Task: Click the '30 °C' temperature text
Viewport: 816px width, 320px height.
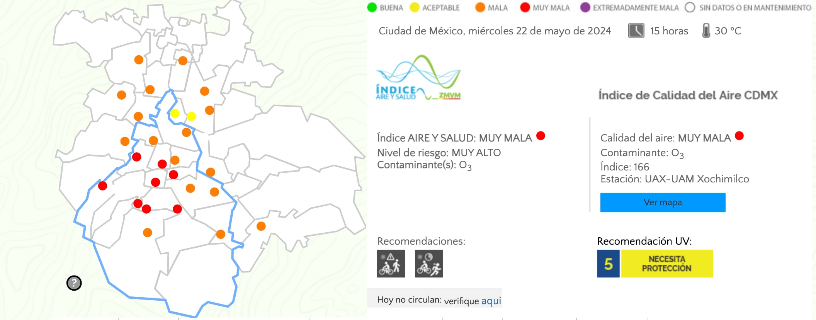Action: tap(728, 31)
